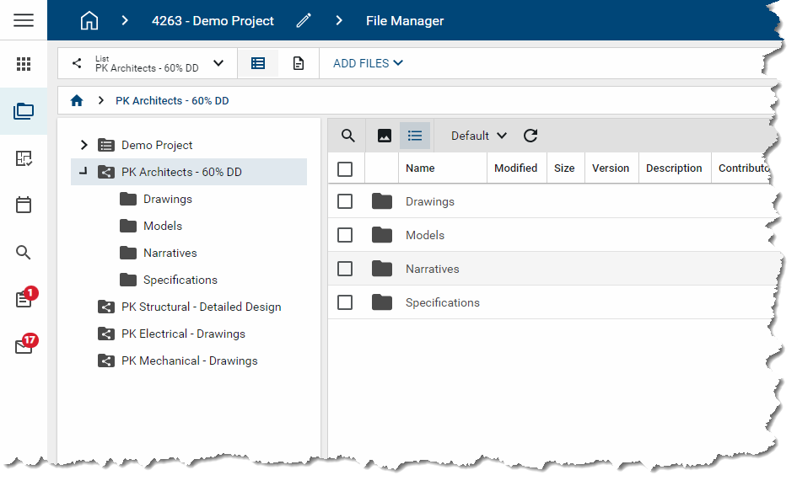Refresh the file list
This screenshot has height=486, width=797.
[x=530, y=136]
